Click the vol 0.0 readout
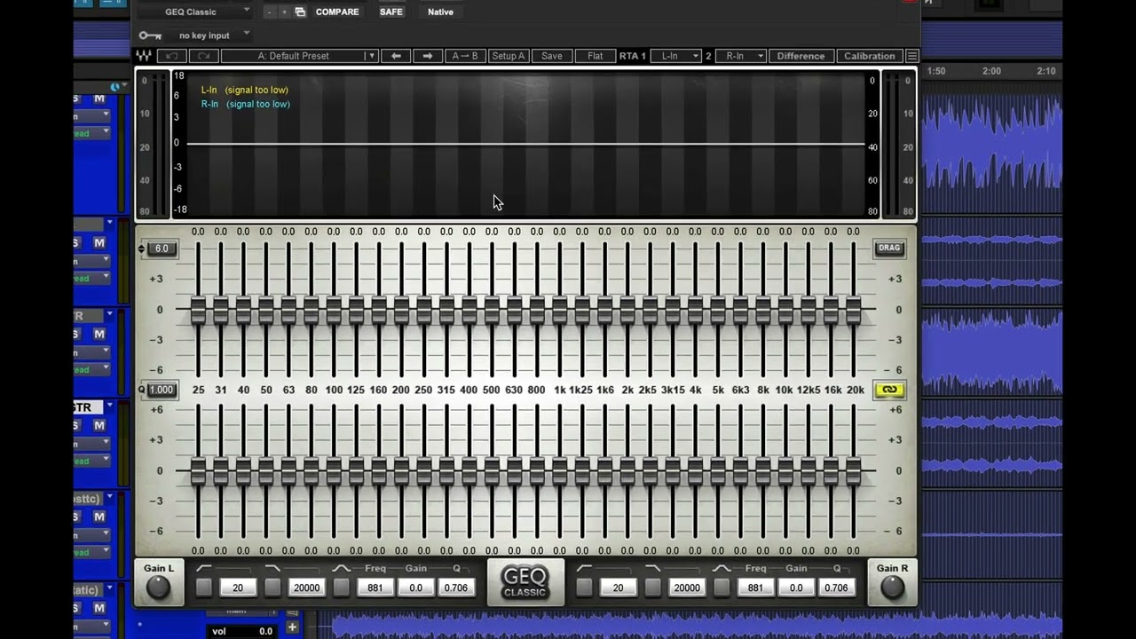The height and width of the screenshot is (639, 1136). 241,631
